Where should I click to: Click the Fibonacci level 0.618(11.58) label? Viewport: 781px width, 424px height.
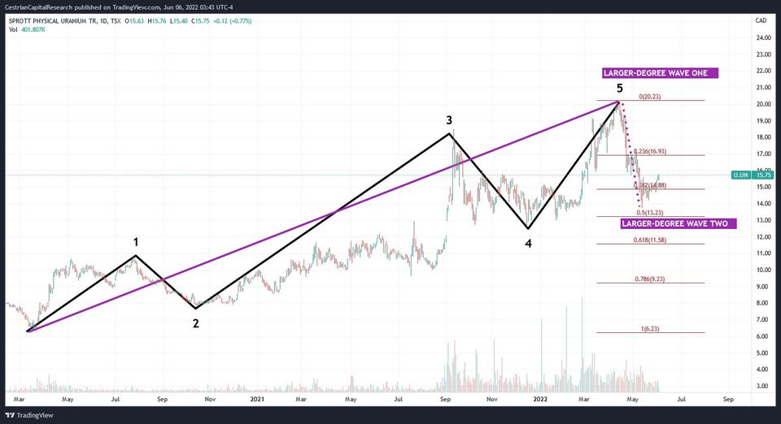point(649,240)
